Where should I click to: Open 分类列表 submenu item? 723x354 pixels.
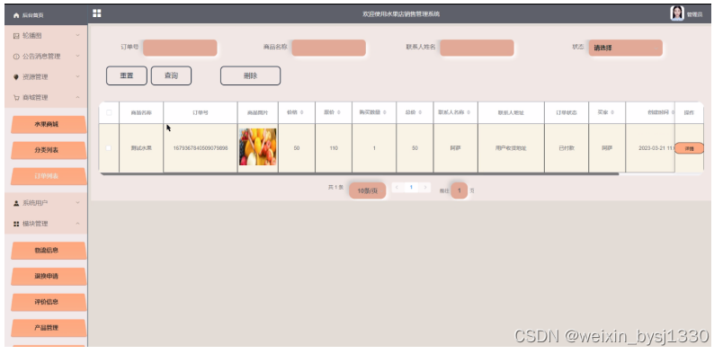coord(48,150)
